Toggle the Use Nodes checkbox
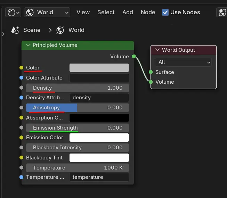The height and width of the screenshot is (198, 227). [165, 13]
